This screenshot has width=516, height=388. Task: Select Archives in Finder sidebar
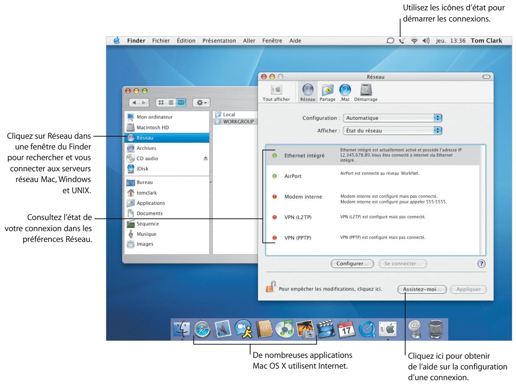pos(167,148)
